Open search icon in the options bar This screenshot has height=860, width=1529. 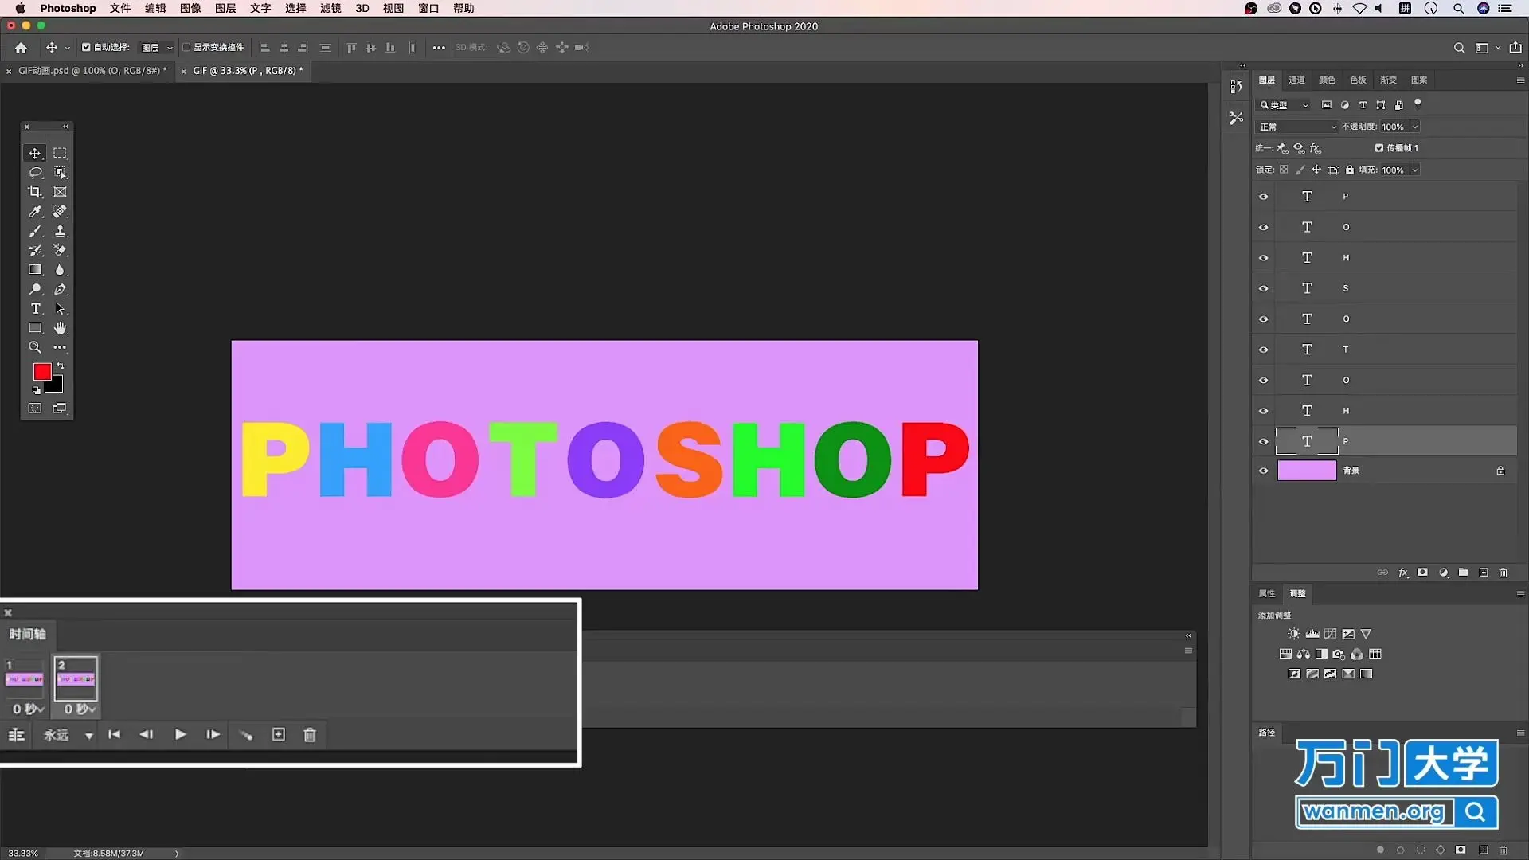[x=1459, y=48]
